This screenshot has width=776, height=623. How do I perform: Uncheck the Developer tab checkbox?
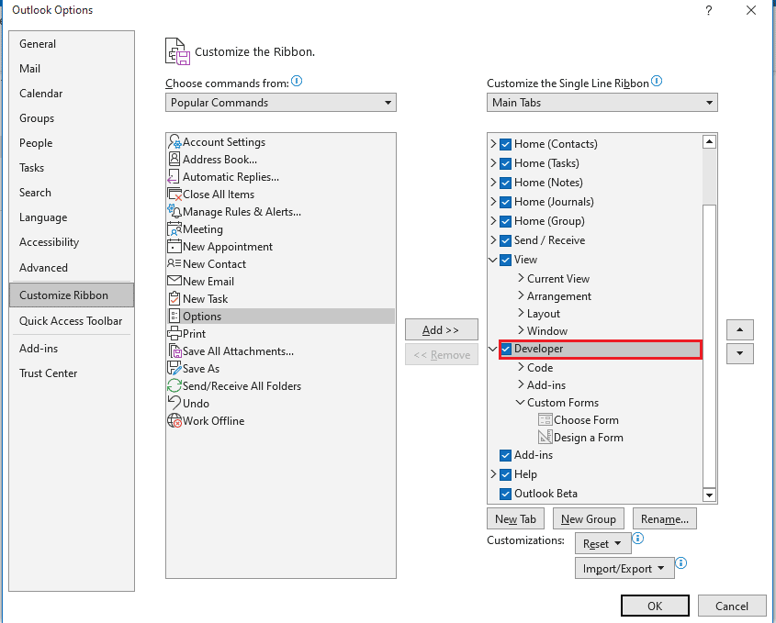[506, 349]
